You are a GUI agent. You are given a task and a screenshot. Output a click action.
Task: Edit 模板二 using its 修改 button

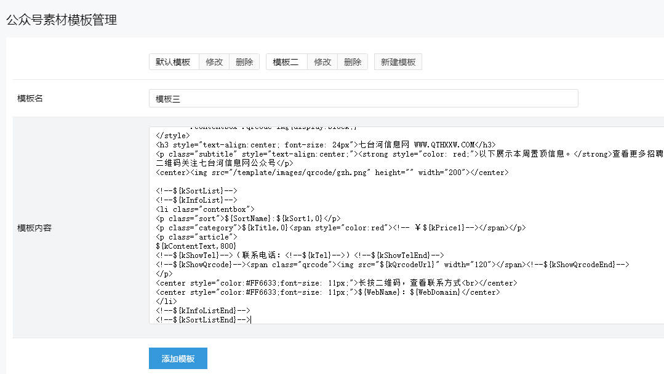tap(322, 62)
